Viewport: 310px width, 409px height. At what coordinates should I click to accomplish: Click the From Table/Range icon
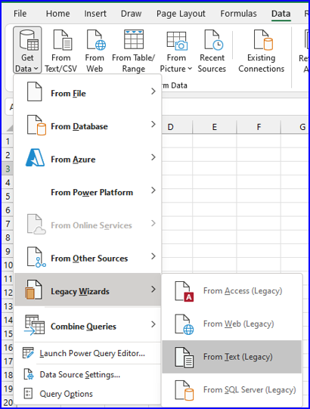pyautogui.click(x=134, y=39)
